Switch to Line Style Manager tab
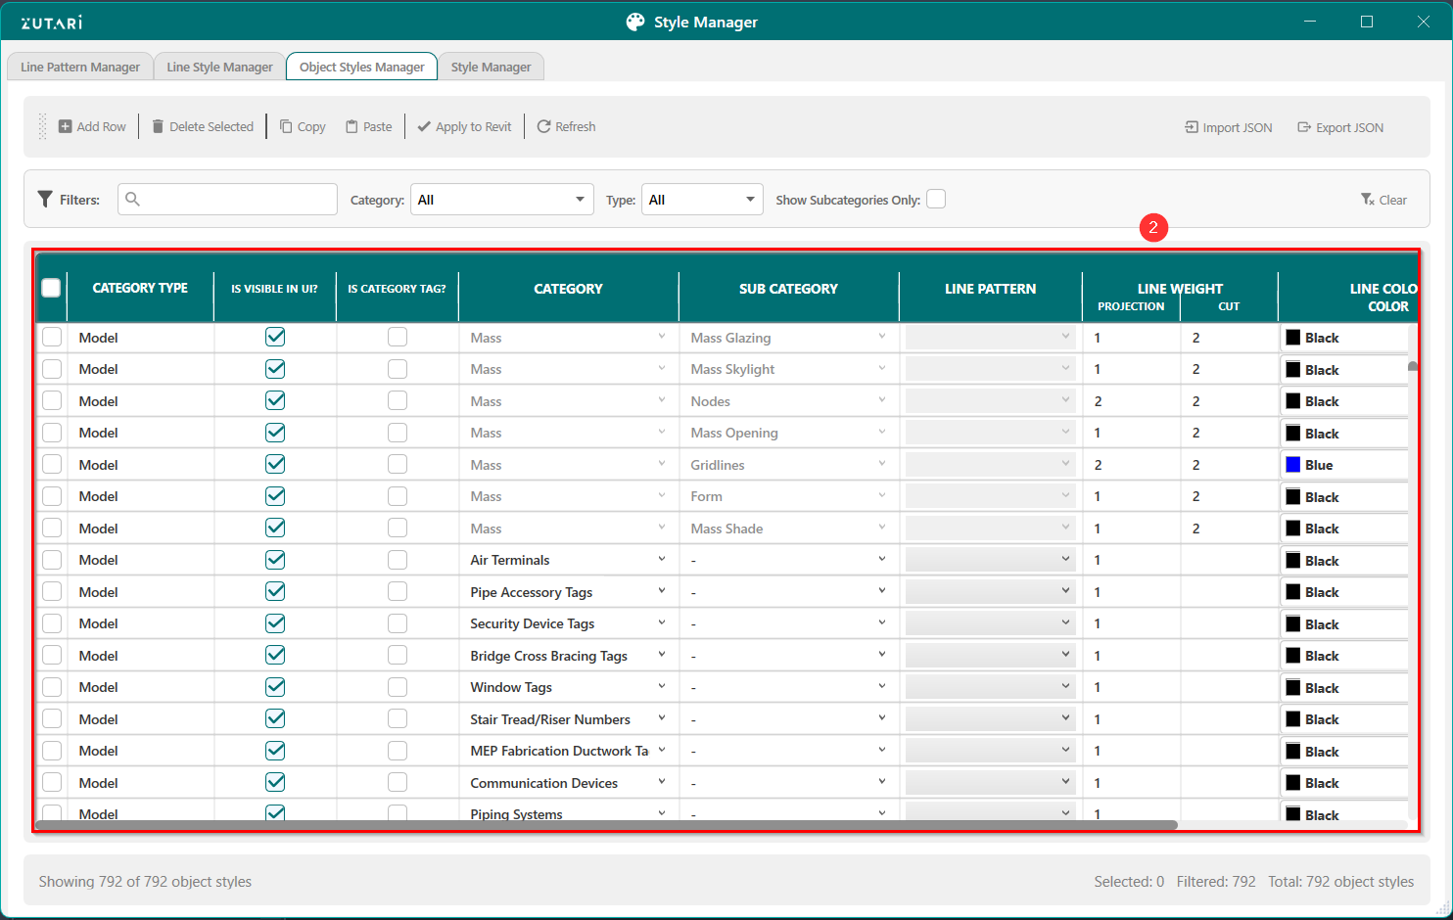 219,67
